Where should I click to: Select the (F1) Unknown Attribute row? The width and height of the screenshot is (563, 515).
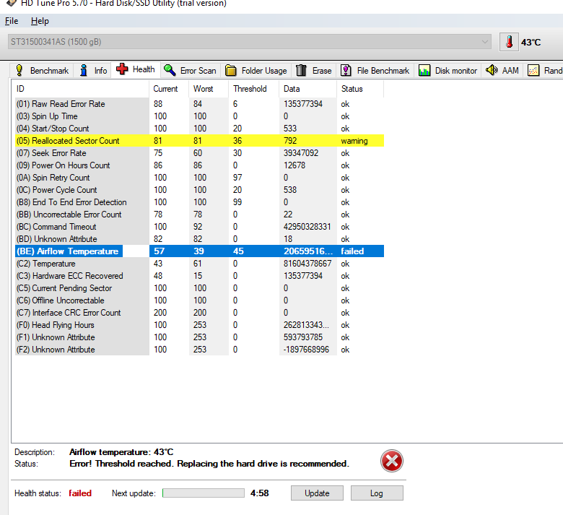[200, 337]
